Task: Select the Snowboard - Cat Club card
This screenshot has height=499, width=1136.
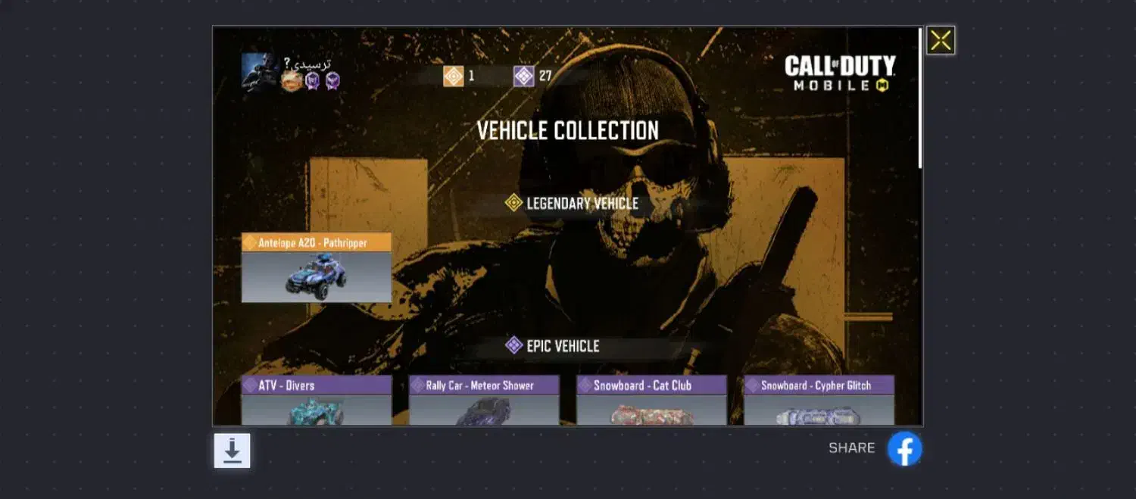Action: coord(651,401)
